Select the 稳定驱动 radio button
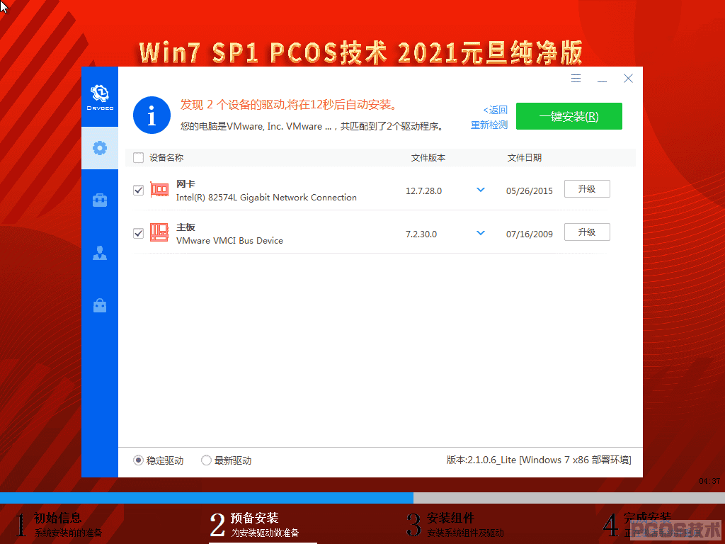Screen dimensions: 725x544 point(138,460)
